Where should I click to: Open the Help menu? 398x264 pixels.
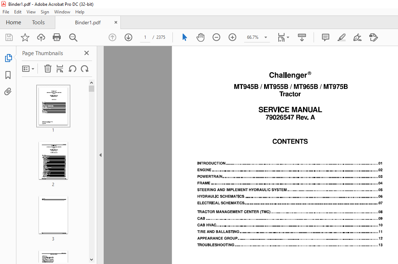80,12
